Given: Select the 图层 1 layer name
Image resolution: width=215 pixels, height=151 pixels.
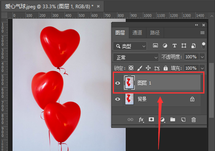Looking at the screenshot, I should pos(144,83).
